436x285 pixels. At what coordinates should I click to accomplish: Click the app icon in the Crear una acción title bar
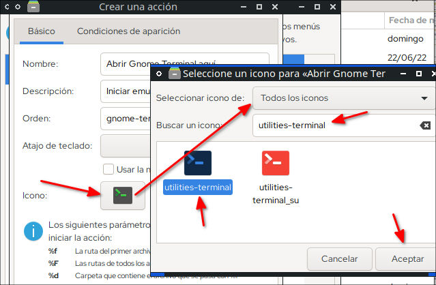click(x=33, y=7)
